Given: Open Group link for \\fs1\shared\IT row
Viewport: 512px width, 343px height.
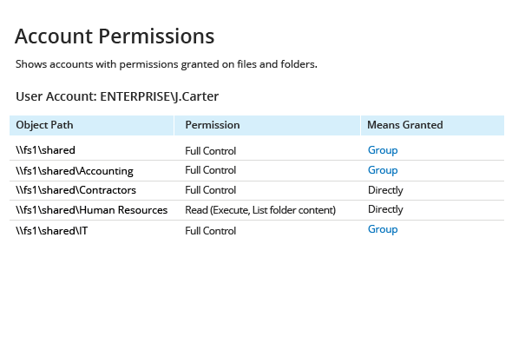Looking at the screenshot, I should (383, 229).
